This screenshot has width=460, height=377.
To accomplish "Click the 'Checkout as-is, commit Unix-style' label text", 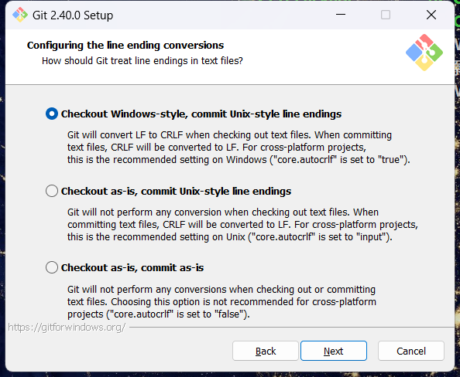I will pos(176,191).
